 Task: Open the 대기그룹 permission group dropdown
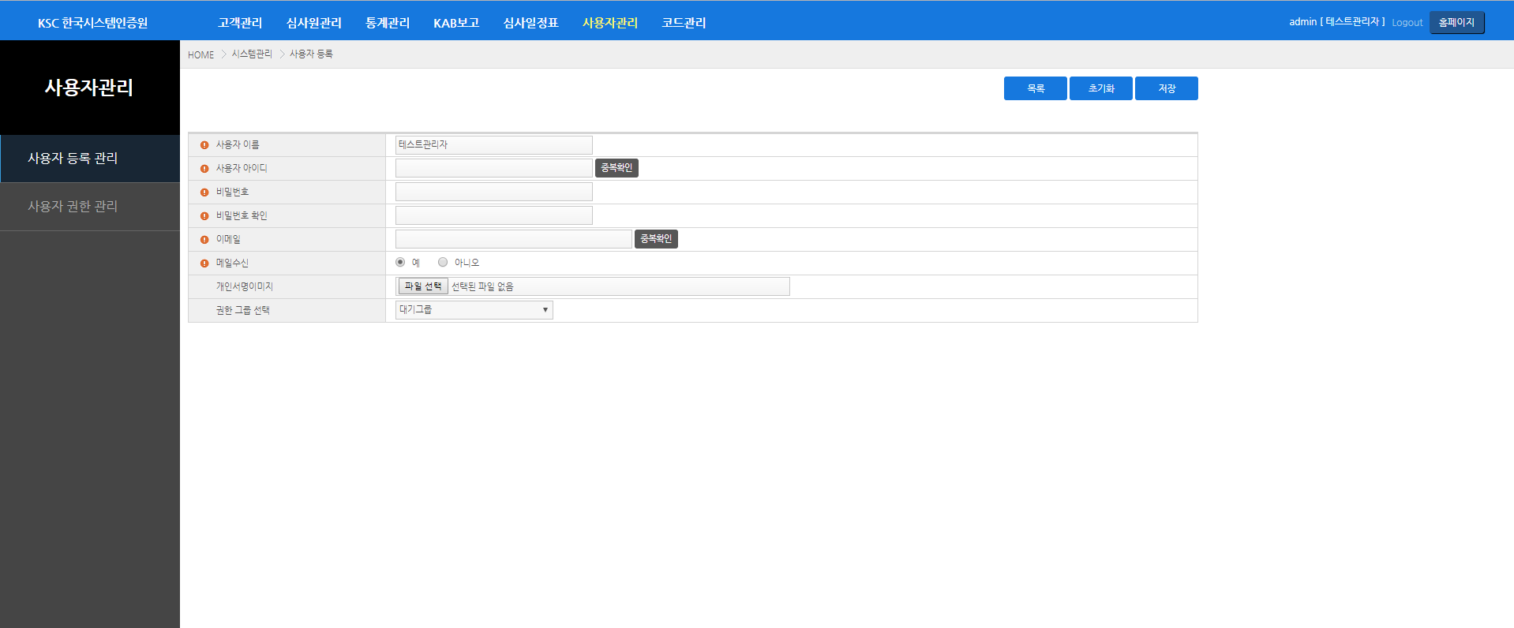tap(474, 310)
